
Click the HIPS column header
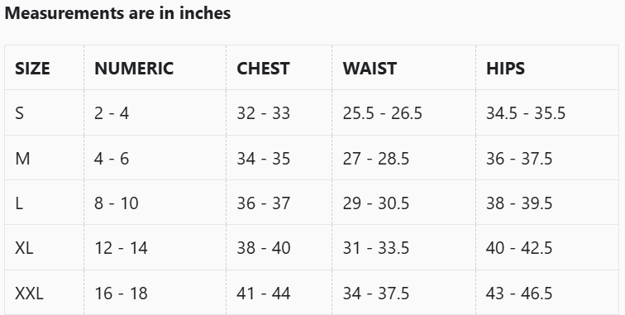coord(505,69)
